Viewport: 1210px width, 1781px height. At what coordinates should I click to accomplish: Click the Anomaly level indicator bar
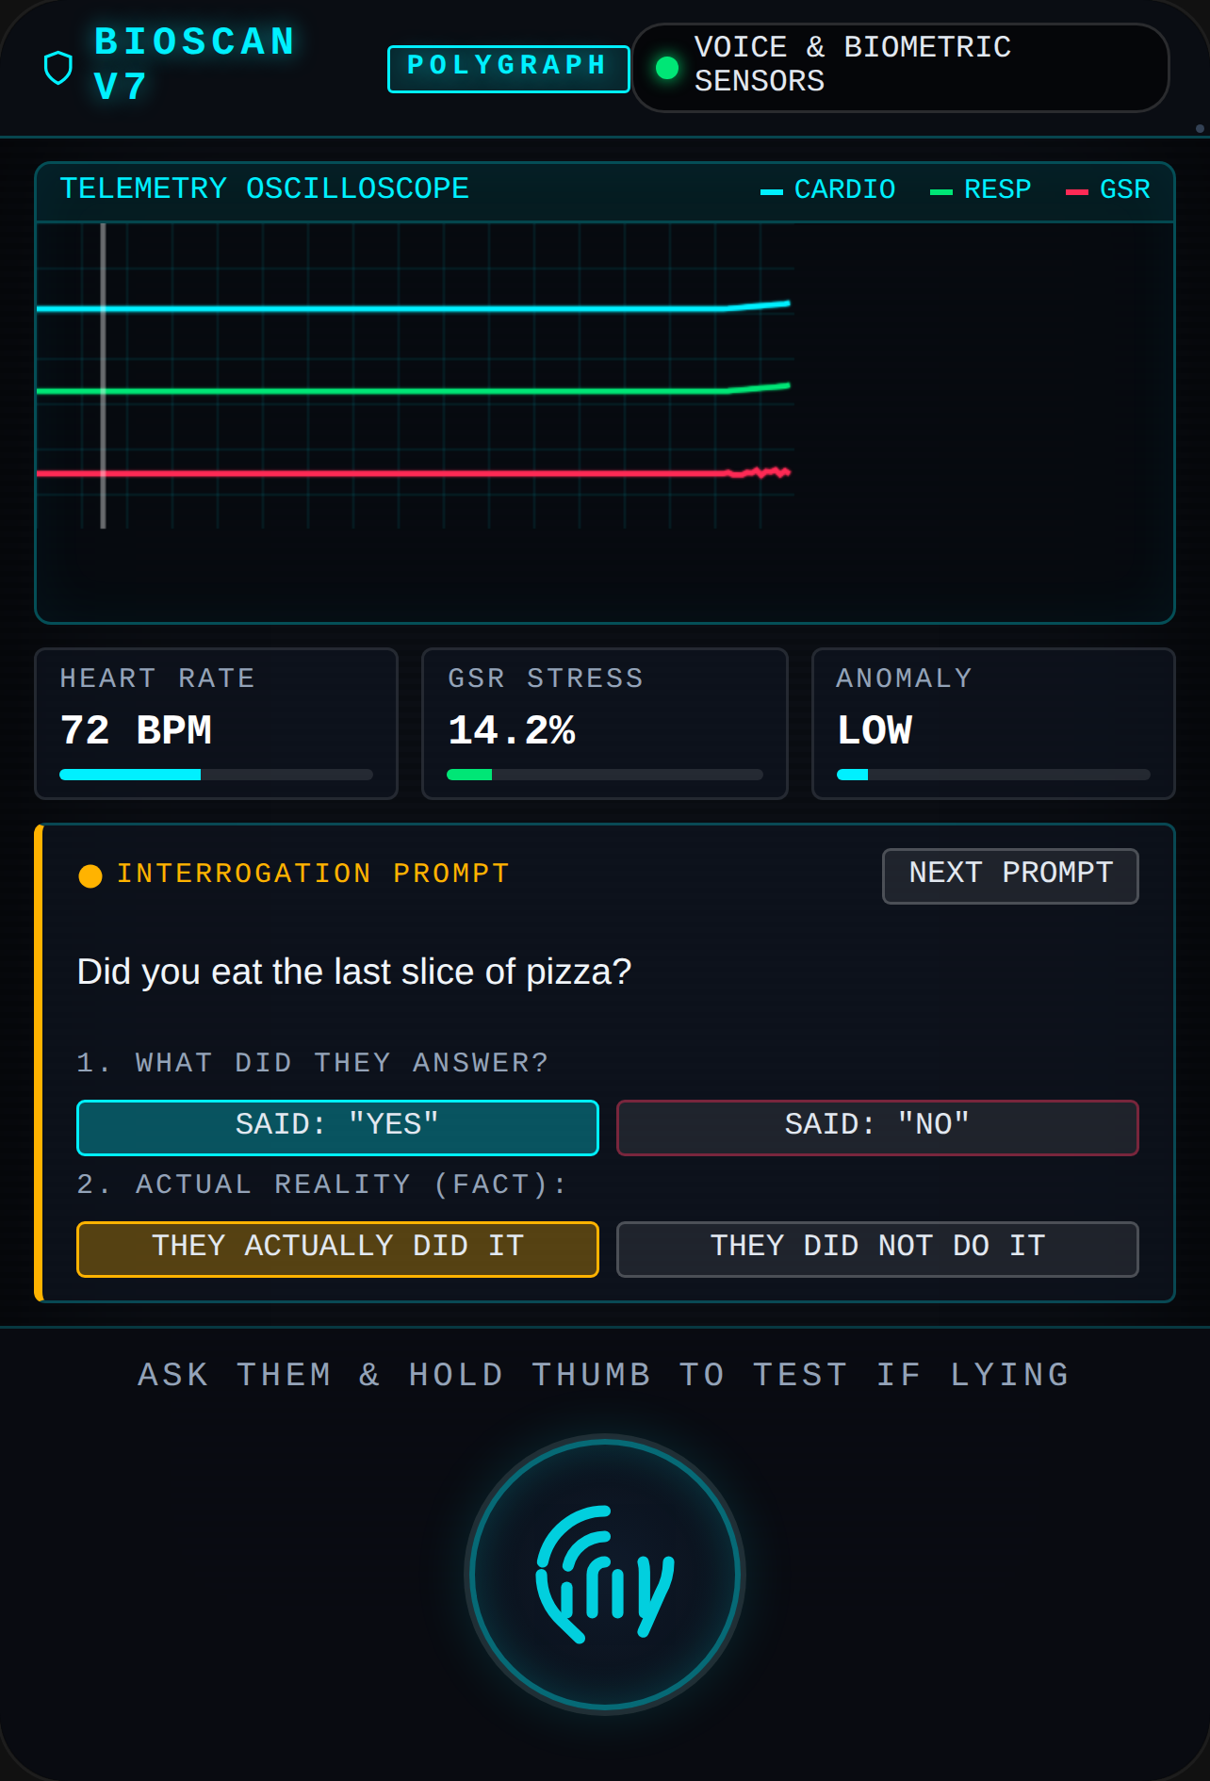click(993, 775)
